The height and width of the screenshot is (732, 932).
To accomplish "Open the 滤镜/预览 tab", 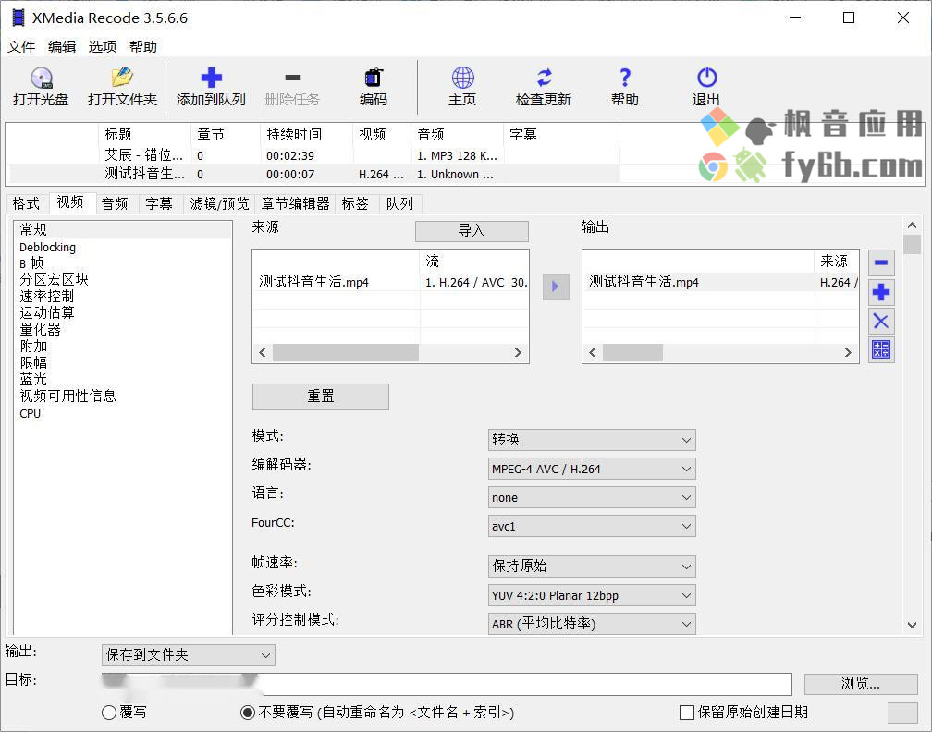I will pos(219,203).
